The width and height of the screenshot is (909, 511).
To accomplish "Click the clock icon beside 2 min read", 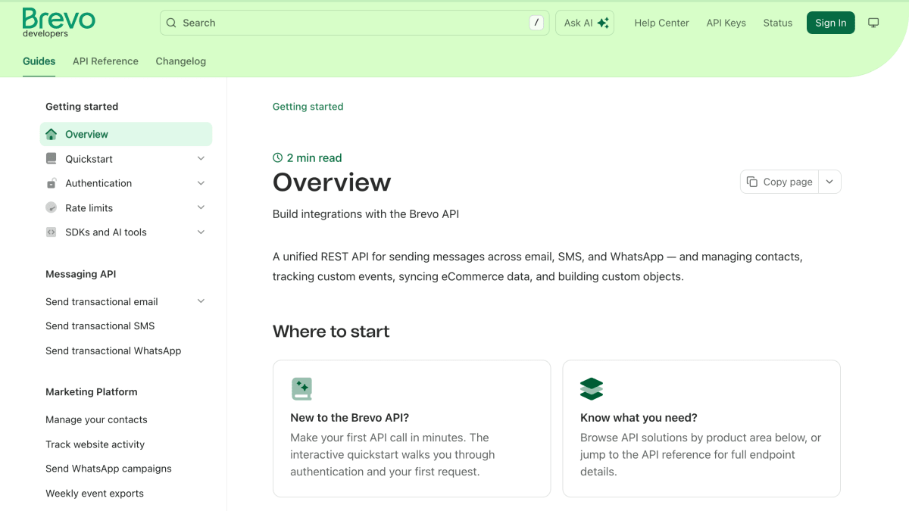I will [277, 157].
